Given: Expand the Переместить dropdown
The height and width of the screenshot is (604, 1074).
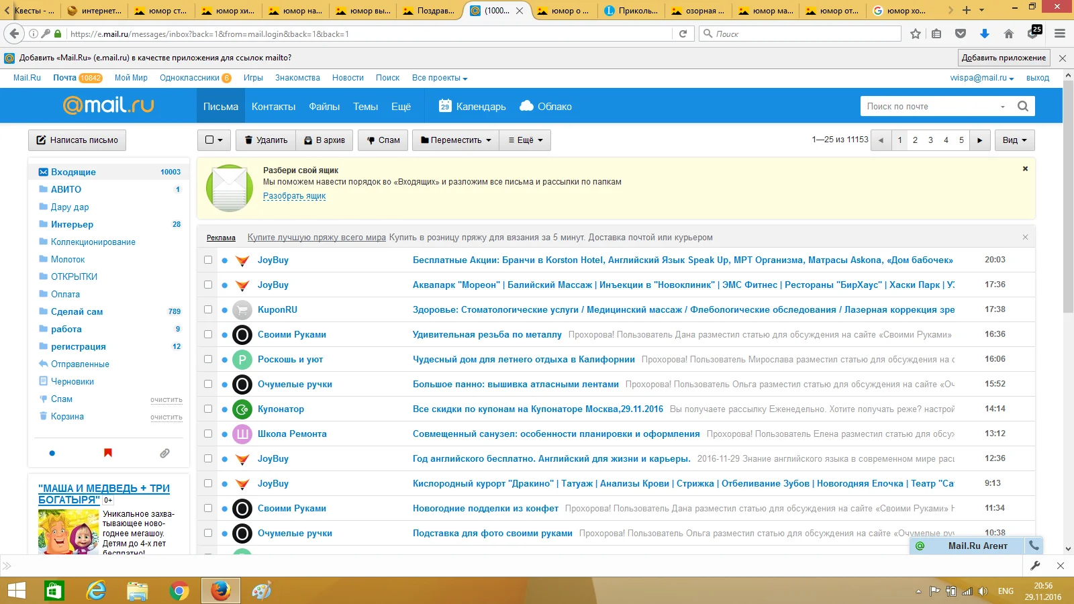Looking at the screenshot, I should click(456, 140).
